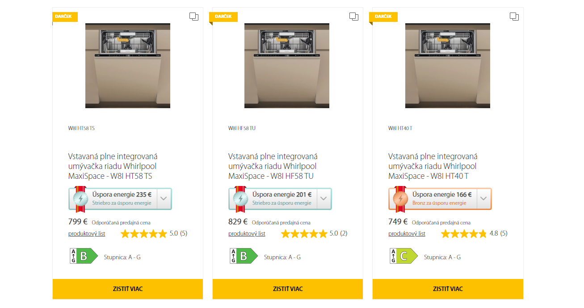This screenshot has height=308, width=584.
Task: Click compare icon on W8I HT58 TS card
Action: [194, 17]
